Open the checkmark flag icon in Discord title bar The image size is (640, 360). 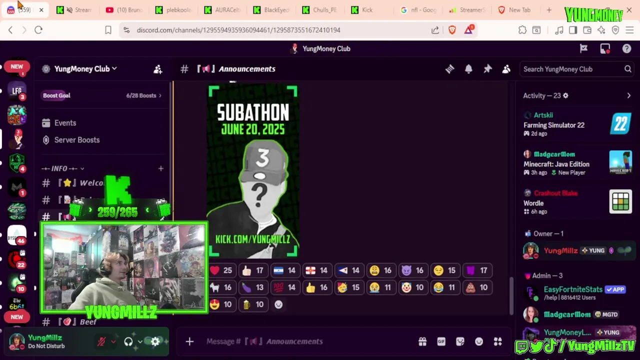coord(583,48)
